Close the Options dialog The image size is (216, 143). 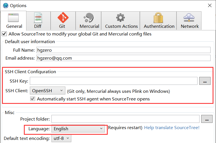(x=210, y=5)
